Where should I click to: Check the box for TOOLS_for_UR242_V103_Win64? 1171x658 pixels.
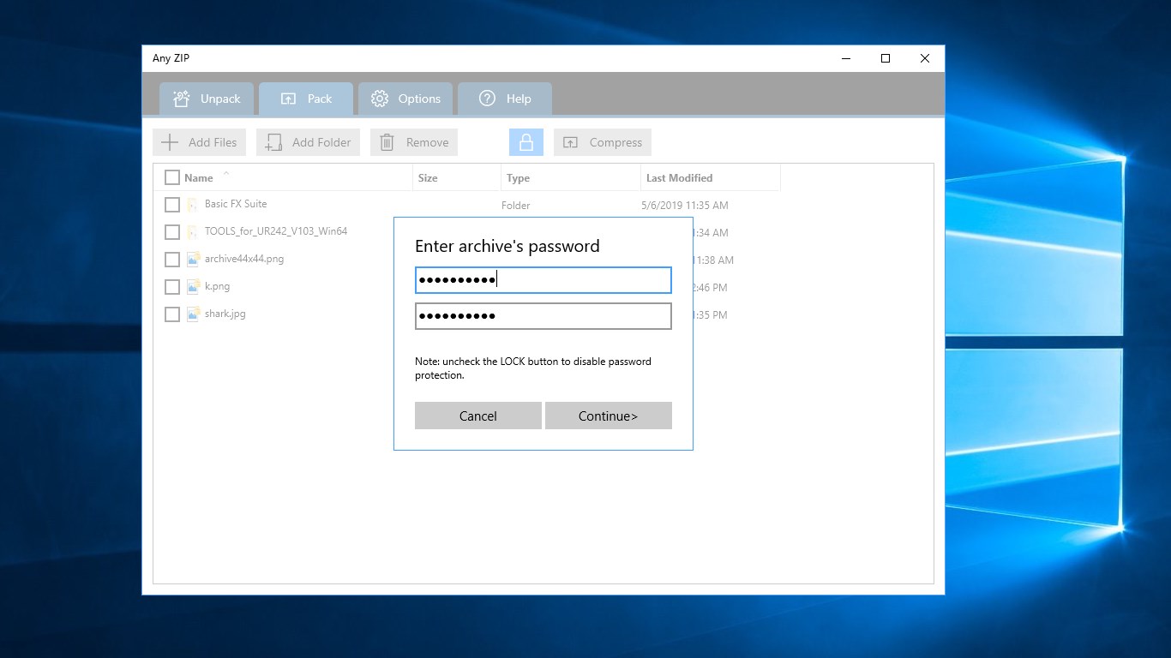(x=172, y=232)
